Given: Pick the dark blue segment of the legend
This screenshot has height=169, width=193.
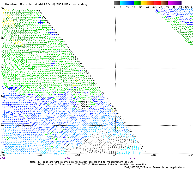Looking at the screenshot, I should (130, 3).
